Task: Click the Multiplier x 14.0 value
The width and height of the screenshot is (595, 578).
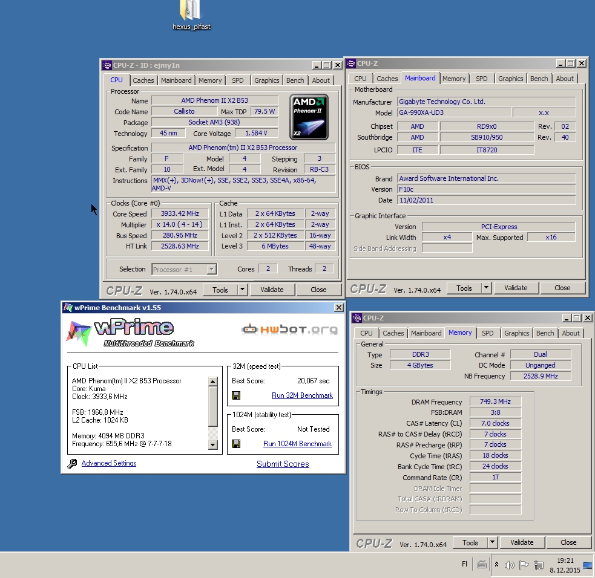Action: pyautogui.click(x=180, y=224)
